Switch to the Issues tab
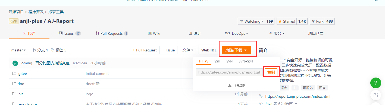The width and height of the screenshot is (385, 105). coord(70,33)
